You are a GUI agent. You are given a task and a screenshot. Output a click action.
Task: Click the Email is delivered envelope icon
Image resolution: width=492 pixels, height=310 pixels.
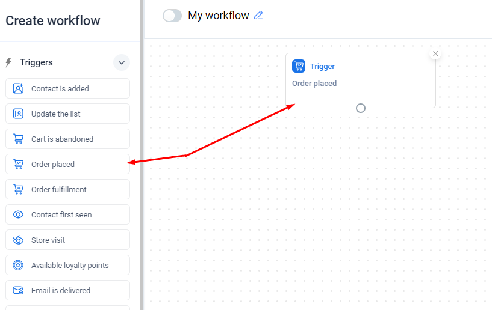point(18,290)
